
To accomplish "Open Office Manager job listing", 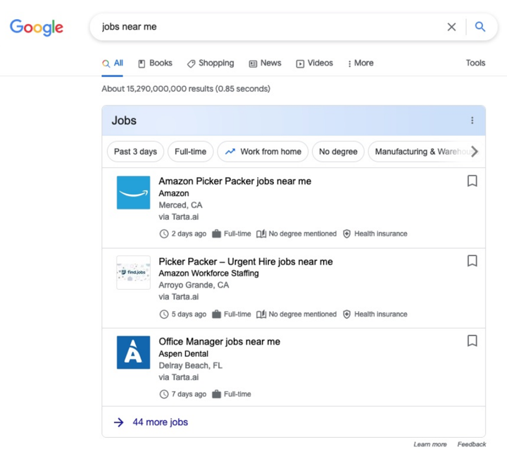I will pyautogui.click(x=219, y=342).
